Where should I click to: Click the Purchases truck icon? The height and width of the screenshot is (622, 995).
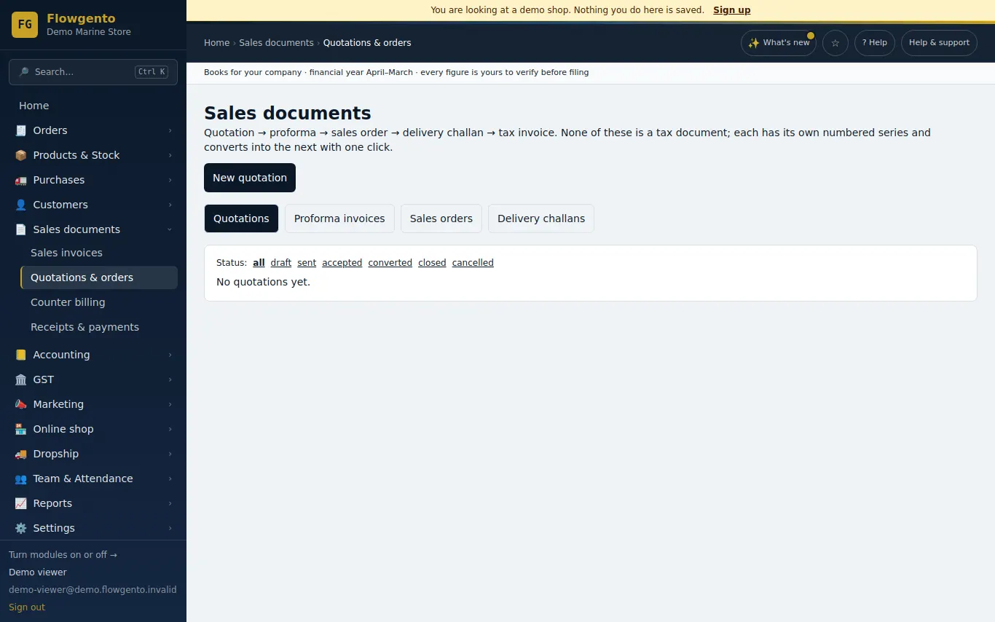point(20,180)
